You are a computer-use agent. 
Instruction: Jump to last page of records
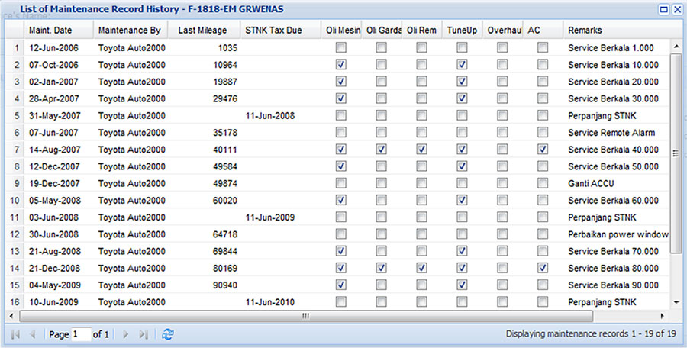(144, 334)
